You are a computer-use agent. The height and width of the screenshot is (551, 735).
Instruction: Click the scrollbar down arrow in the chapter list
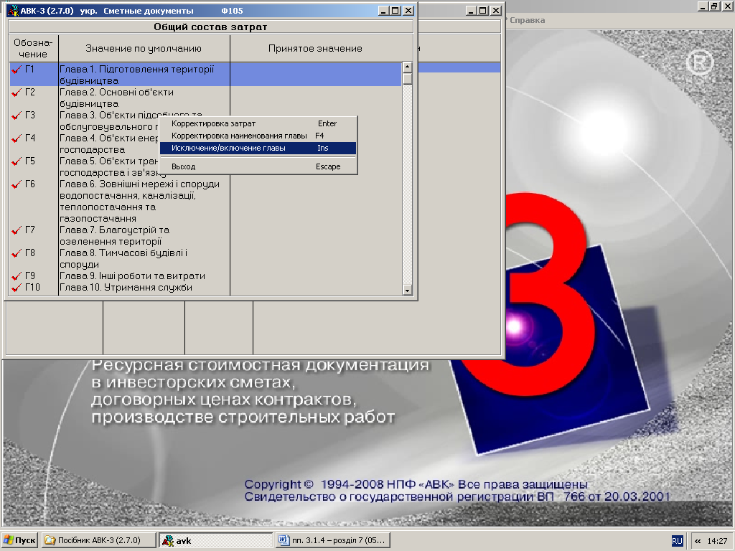(x=408, y=291)
